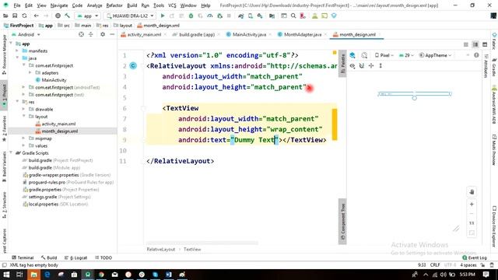Open the app module dropdown
The image size is (498, 280).
88,16
